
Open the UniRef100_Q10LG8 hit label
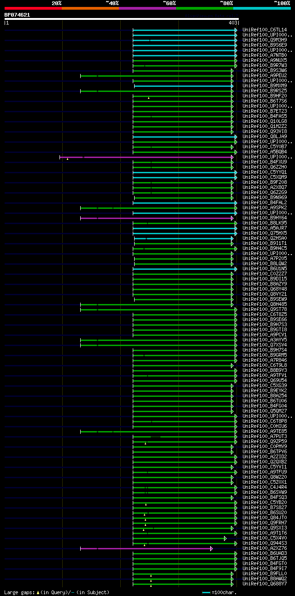(x=265, y=122)
